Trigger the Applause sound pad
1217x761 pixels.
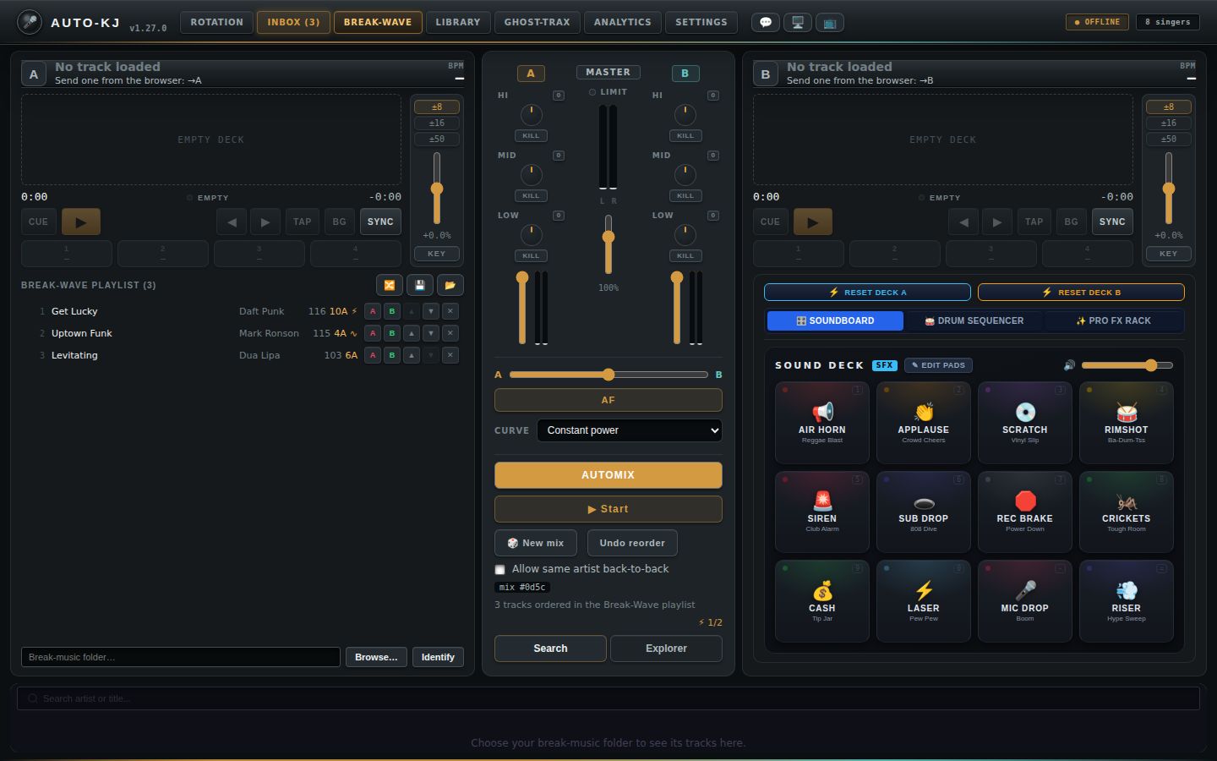924,423
